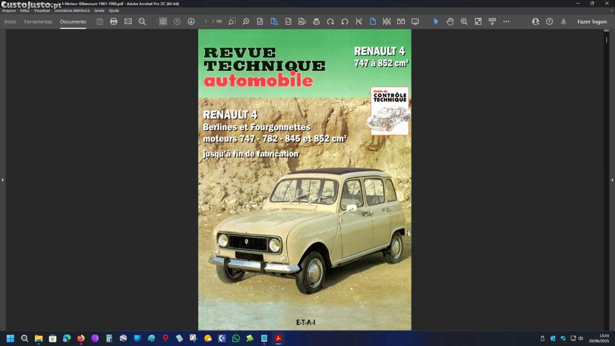Viewport: 615px width, 346px height.
Task: Click the page number input field
Action: click(x=206, y=22)
